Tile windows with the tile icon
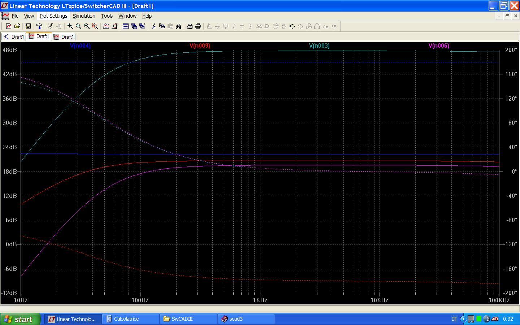 point(126,26)
